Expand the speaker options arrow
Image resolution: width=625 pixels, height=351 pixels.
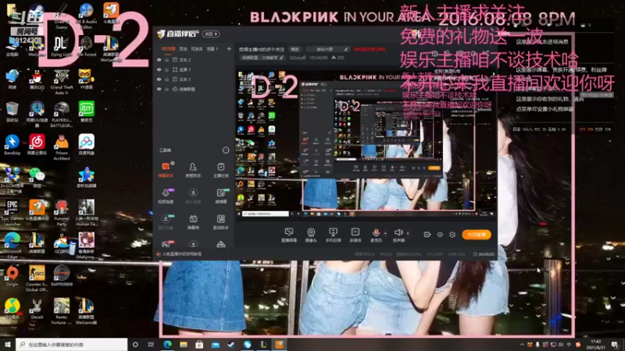[x=408, y=233]
